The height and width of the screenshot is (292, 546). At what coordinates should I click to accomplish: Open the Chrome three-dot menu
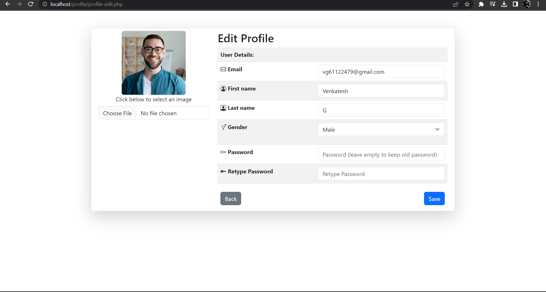pos(538,4)
